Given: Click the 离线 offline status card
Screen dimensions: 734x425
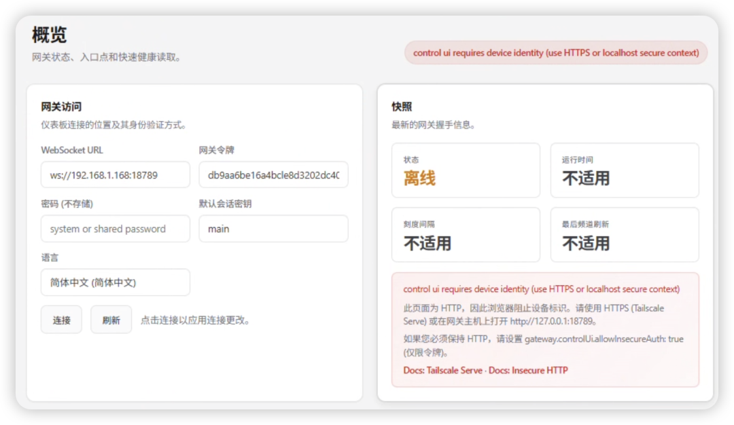Looking at the screenshot, I should tap(466, 170).
